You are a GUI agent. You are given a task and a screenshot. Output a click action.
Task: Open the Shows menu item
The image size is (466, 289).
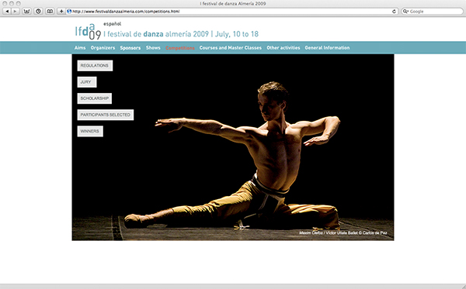click(x=153, y=48)
